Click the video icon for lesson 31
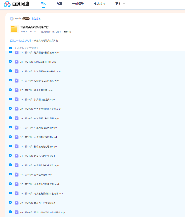The width and height of the screenshot is (185, 217). coord(17,128)
